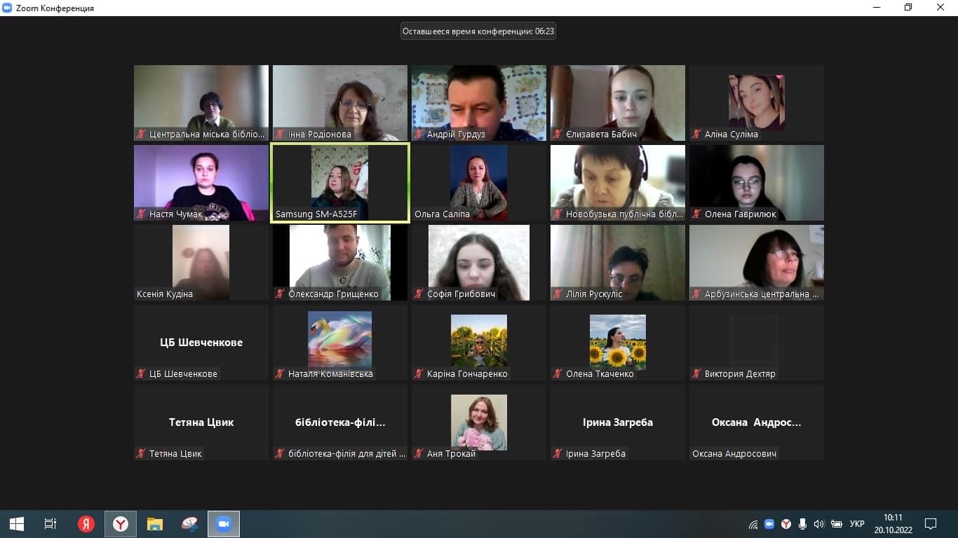
Task: Click the volume speaker tray icon
Action: pos(818,524)
